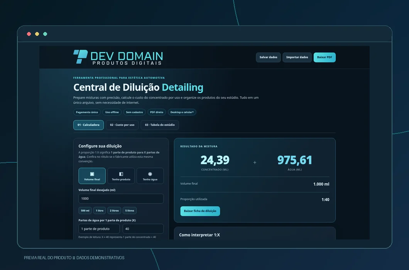Focus the Volume final desejado field
Viewport: 409px width, 270px height.
121,199
